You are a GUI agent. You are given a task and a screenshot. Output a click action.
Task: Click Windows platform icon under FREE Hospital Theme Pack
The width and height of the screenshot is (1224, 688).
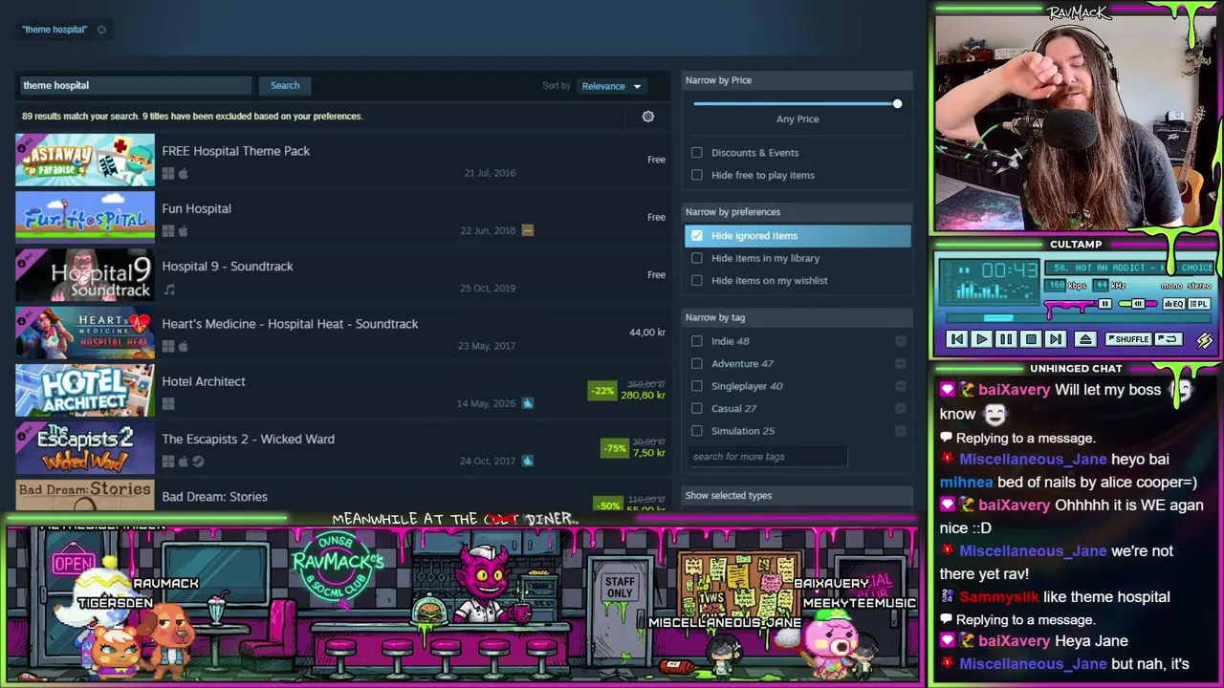pos(168,174)
